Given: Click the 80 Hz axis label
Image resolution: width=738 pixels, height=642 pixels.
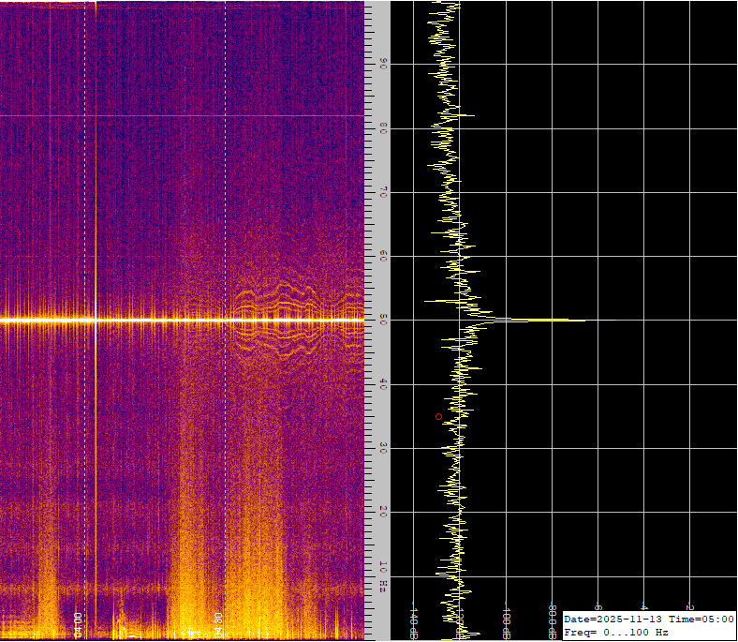Looking at the screenshot, I should 383,128.
